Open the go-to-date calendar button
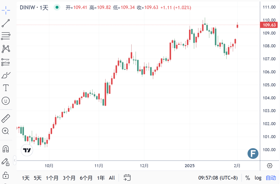Viewport: 280px width, 184px height. 127,178
